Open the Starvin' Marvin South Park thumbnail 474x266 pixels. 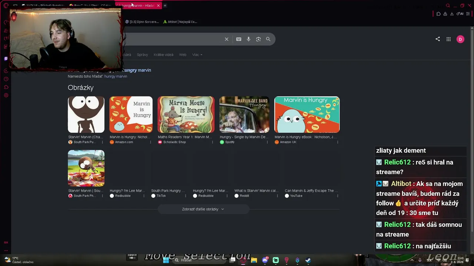tap(86, 115)
